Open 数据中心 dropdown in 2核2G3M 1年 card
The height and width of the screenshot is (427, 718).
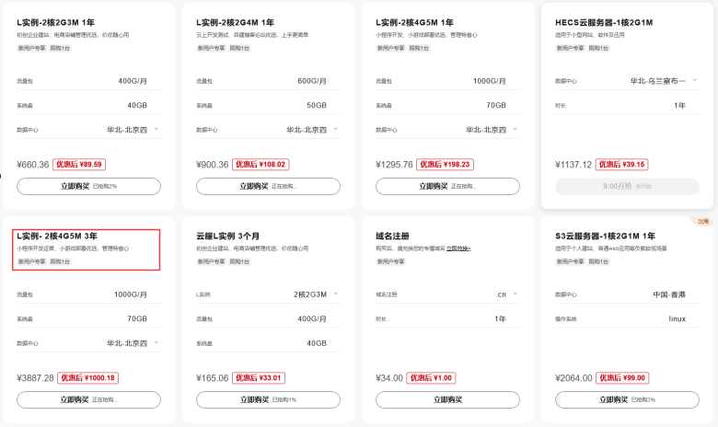tap(133, 130)
